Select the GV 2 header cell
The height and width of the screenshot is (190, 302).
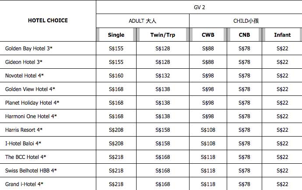pos(200,7)
